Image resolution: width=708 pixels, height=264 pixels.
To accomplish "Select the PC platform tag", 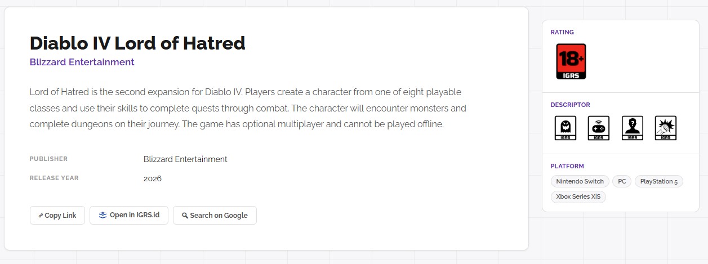I will click(x=622, y=181).
